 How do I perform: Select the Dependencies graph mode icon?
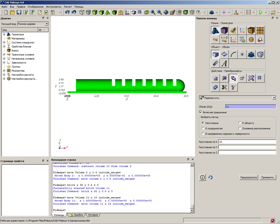pyautogui.click(x=233, y=39)
